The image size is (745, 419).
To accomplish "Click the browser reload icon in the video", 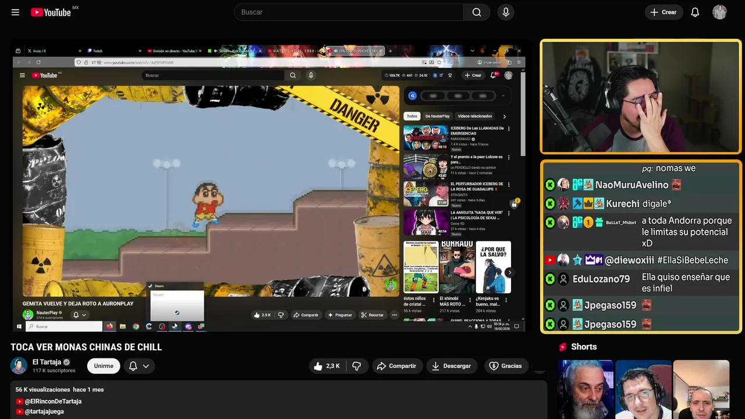I will [38, 62].
